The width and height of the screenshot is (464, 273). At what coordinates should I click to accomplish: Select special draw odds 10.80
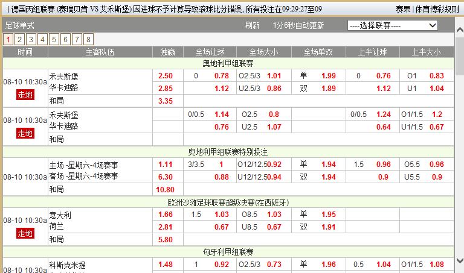(x=165, y=189)
